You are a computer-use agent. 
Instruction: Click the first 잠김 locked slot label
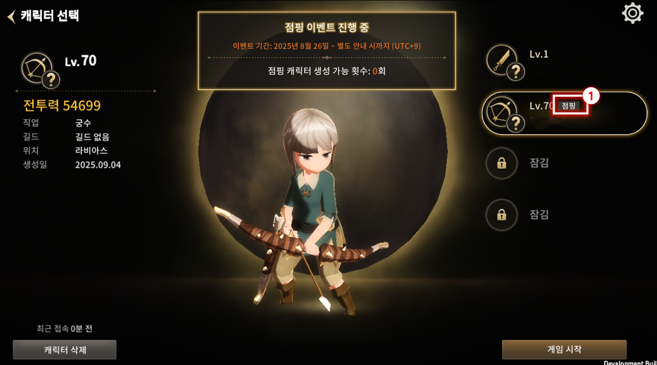pos(539,163)
